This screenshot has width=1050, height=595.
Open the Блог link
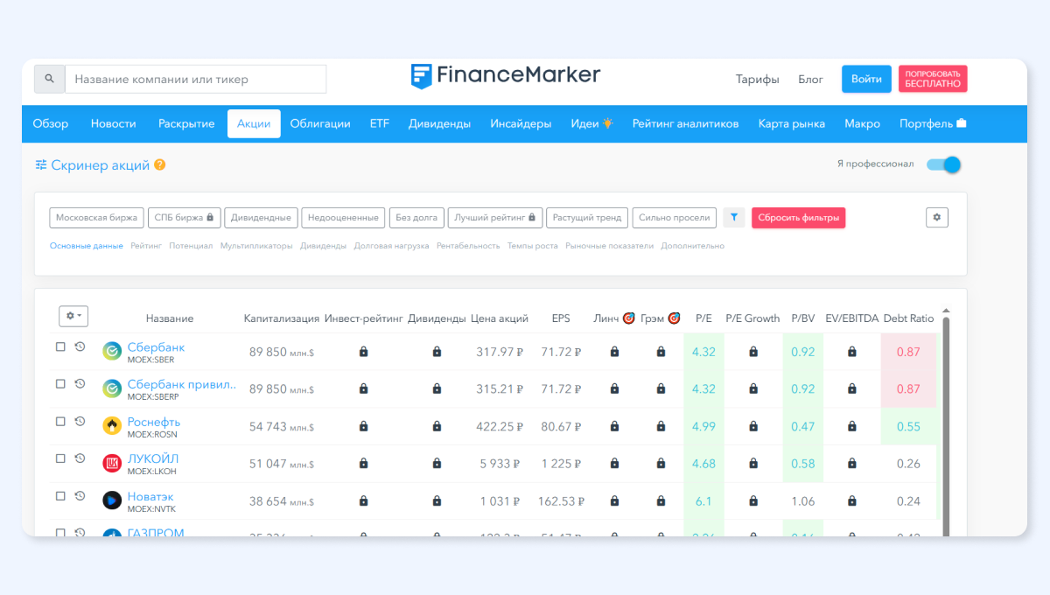pyautogui.click(x=811, y=79)
